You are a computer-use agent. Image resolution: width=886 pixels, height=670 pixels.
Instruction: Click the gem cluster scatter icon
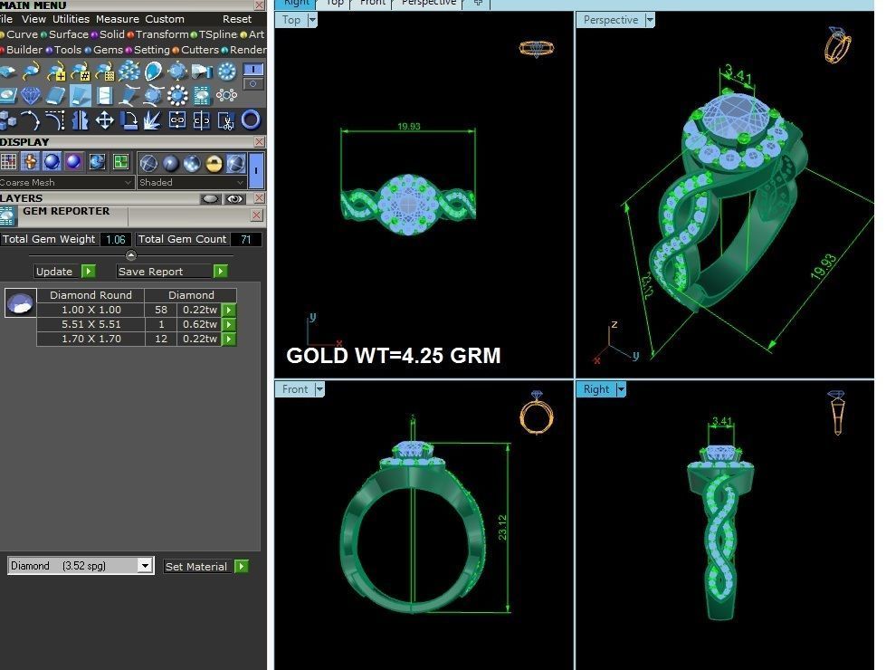pos(129,72)
